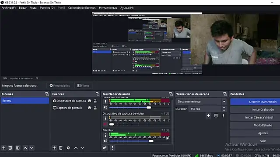Viewport: 280px width, 157px height.
Task: Enable Modo Estudio
Action: click(255, 125)
